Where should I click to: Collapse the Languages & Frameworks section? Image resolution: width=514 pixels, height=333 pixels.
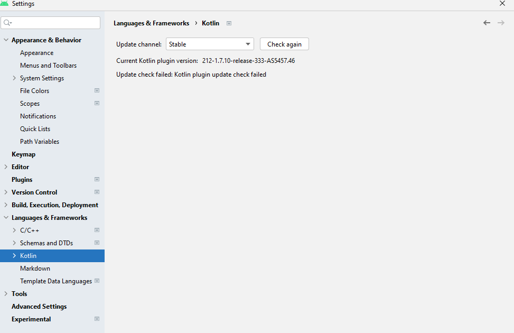pos(6,218)
